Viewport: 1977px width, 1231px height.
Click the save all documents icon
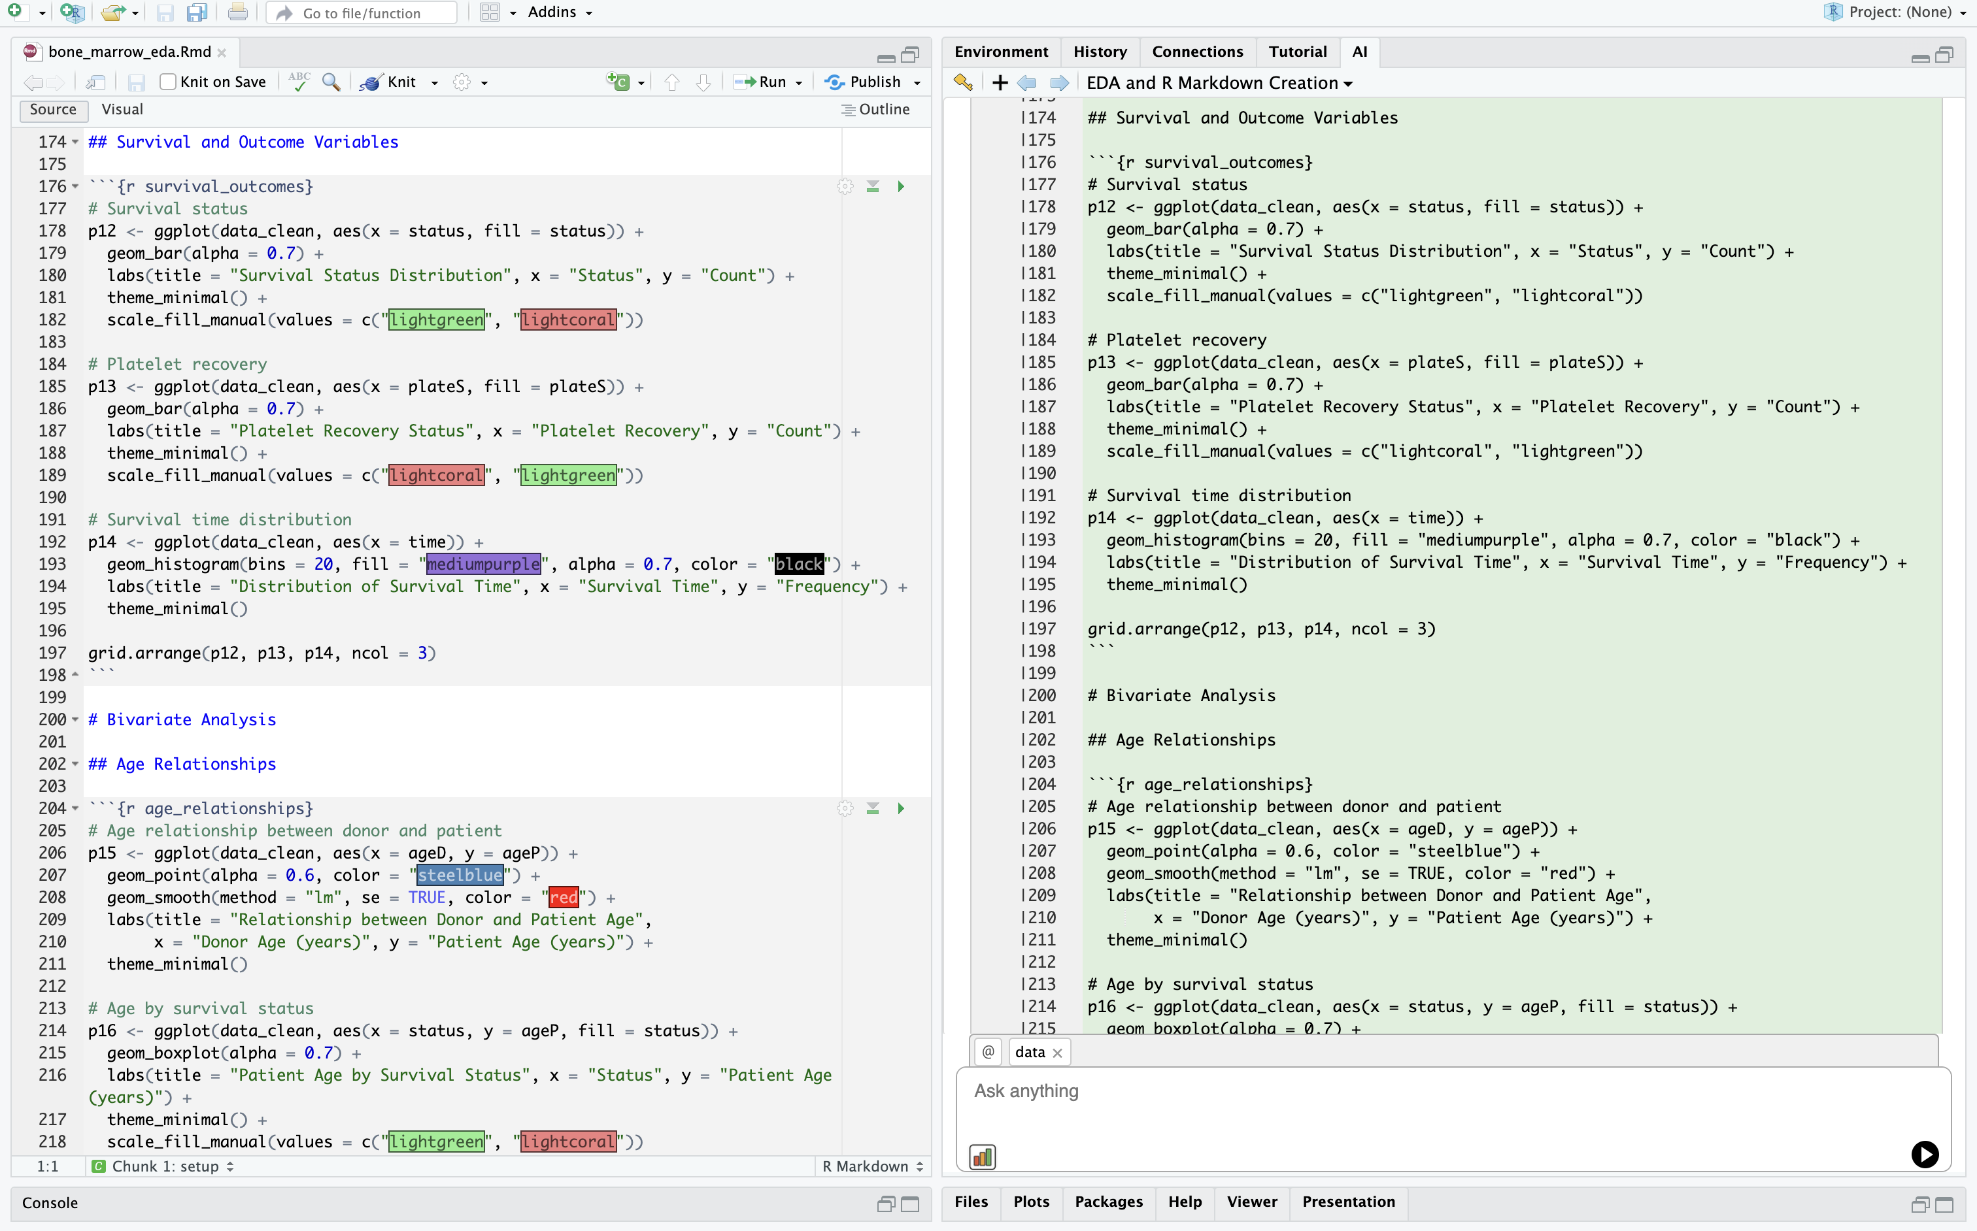point(196,13)
